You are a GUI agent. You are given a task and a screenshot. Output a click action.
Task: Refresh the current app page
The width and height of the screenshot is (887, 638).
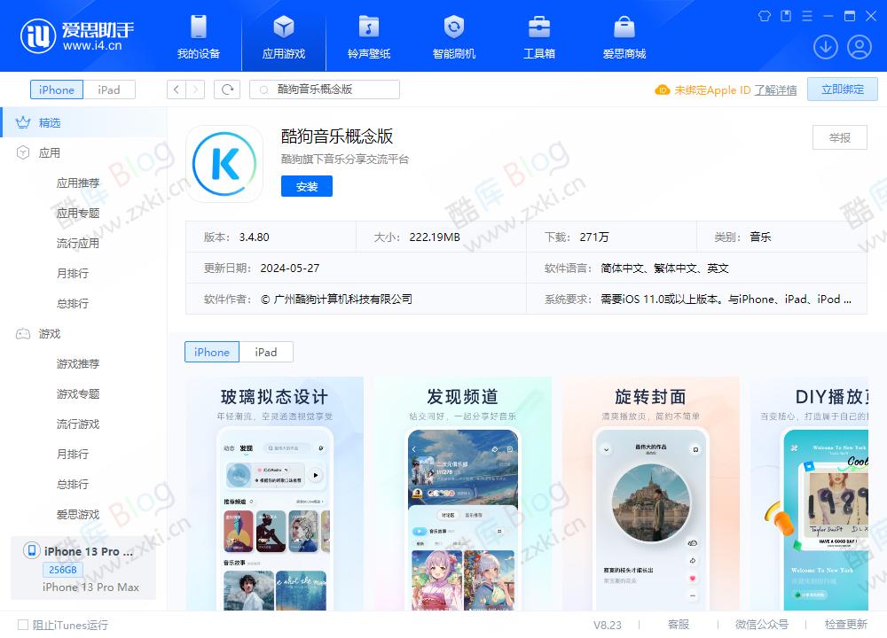[229, 89]
